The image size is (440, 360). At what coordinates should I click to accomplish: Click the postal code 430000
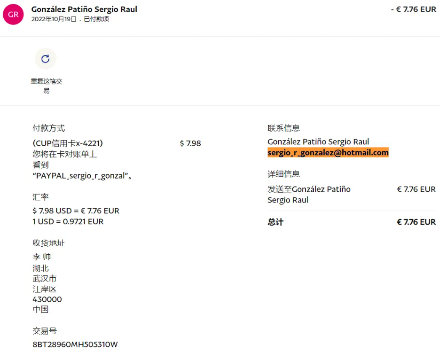(x=47, y=299)
